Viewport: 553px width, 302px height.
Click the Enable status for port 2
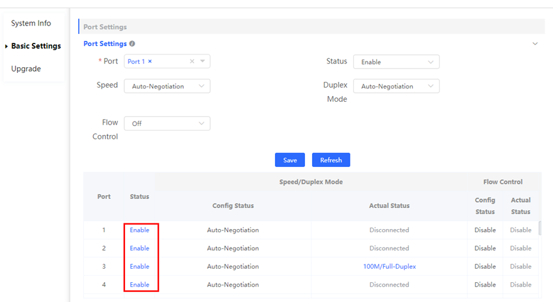tap(139, 248)
